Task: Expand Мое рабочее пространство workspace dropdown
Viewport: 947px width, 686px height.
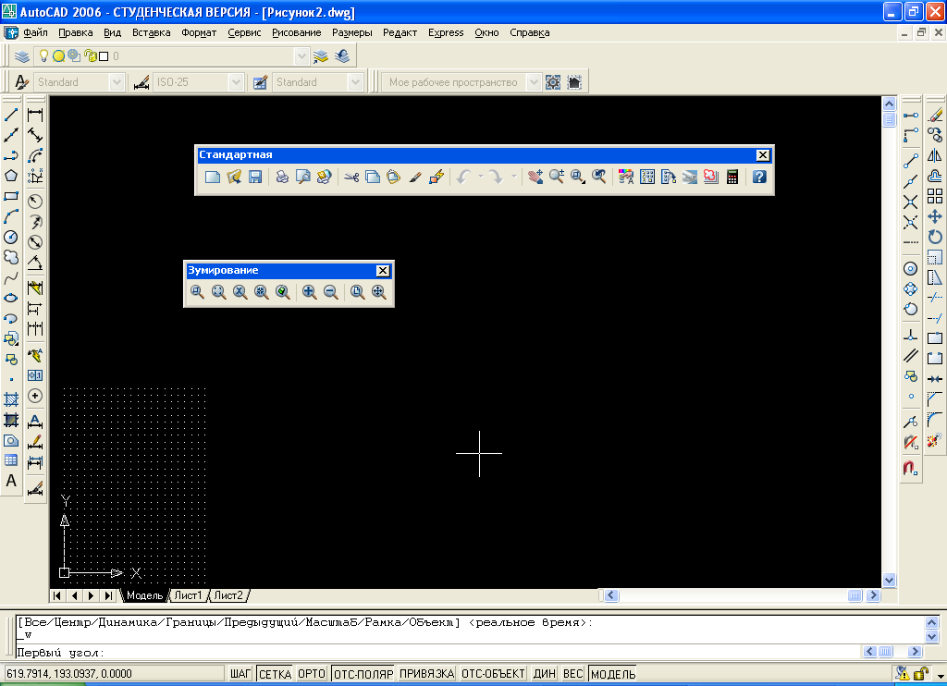Action: coord(534,82)
